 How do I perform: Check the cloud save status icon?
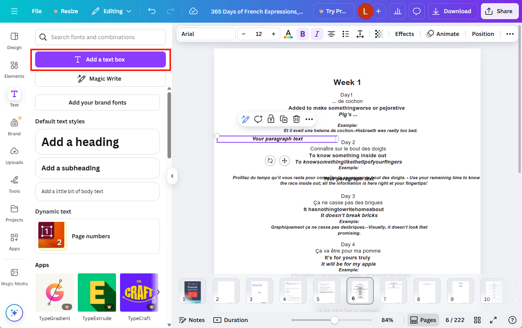click(x=193, y=11)
